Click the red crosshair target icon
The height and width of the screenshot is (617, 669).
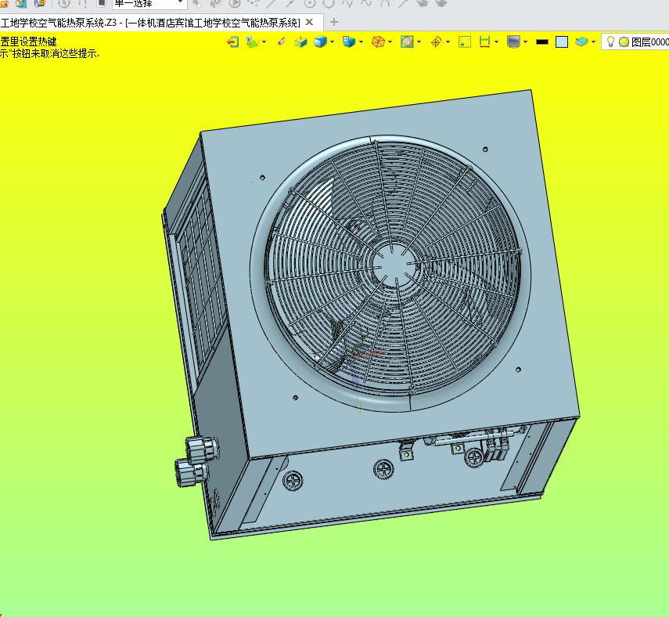(x=436, y=41)
